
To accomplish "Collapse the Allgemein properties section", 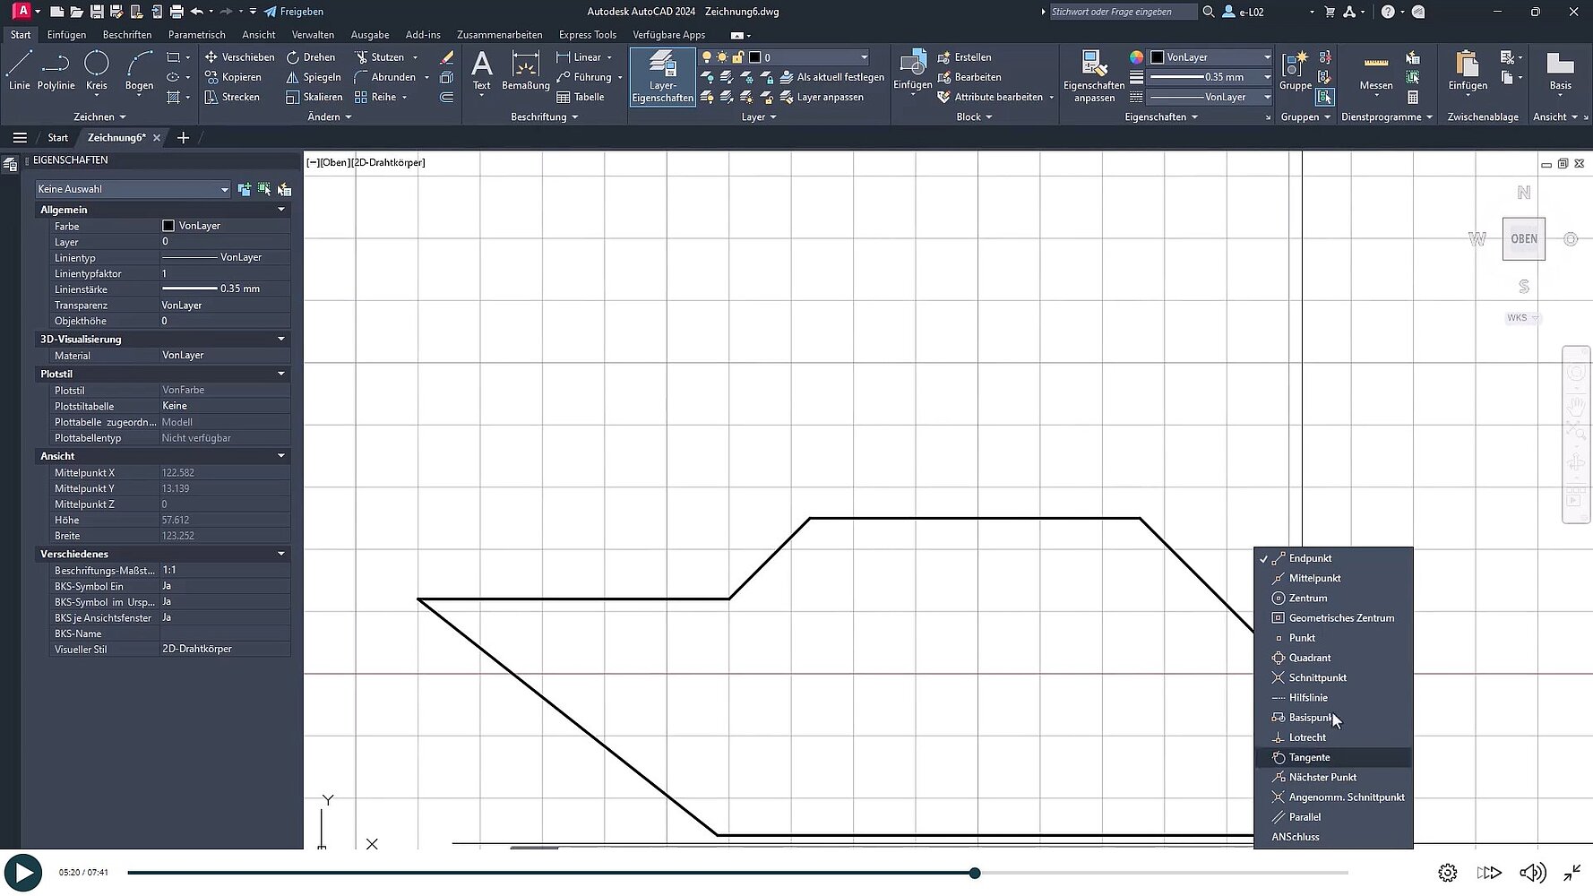I will tap(280, 210).
